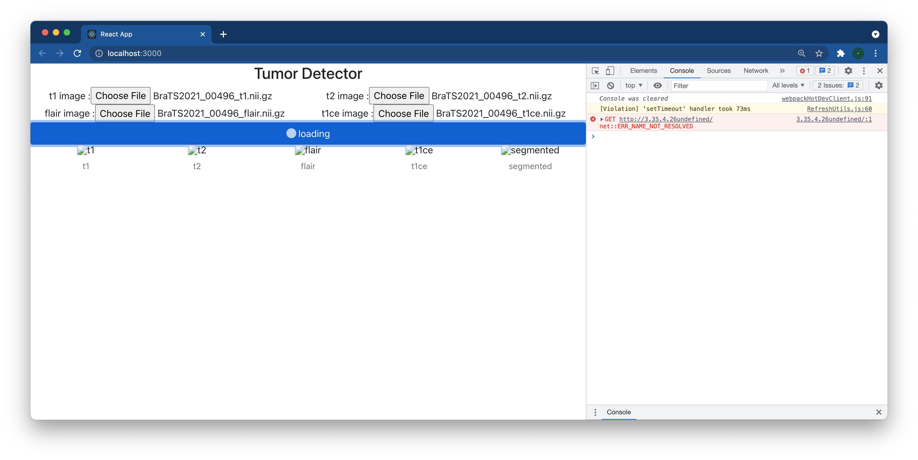Toggle the console sidebar panel
Image resolution: width=918 pixels, height=460 pixels.
click(x=595, y=86)
